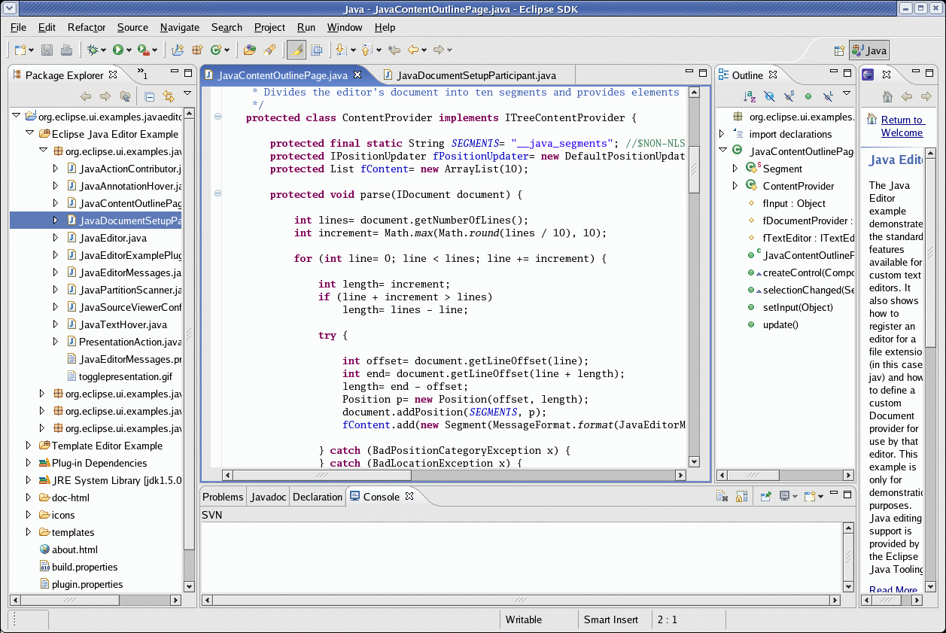Switch to the JavaDocumentSetupParticipant.java tab

pyautogui.click(x=476, y=75)
